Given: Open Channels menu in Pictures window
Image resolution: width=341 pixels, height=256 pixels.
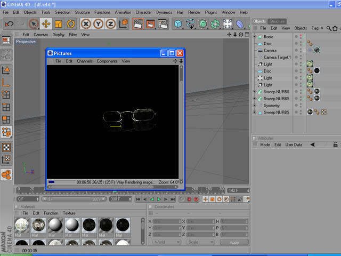Looking at the screenshot, I should point(84,61).
